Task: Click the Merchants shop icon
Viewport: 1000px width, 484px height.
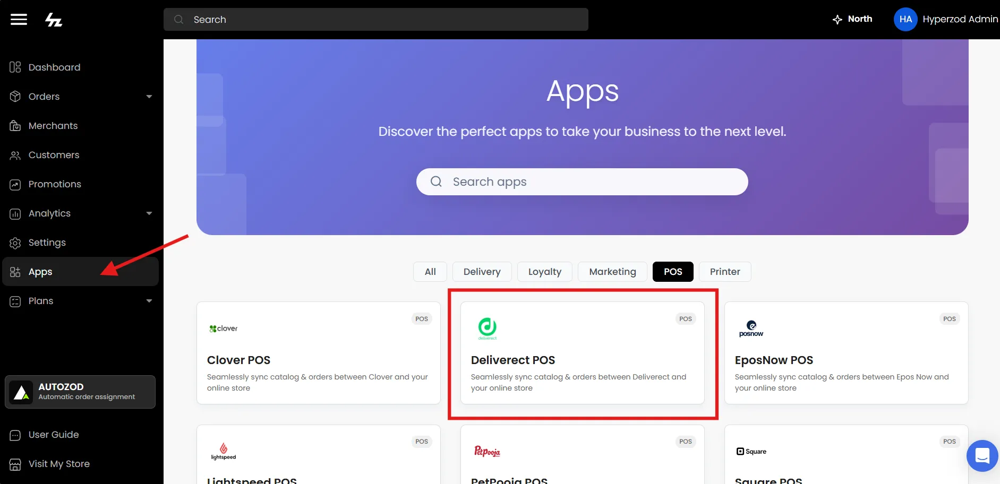Action: tap(15, 126)
